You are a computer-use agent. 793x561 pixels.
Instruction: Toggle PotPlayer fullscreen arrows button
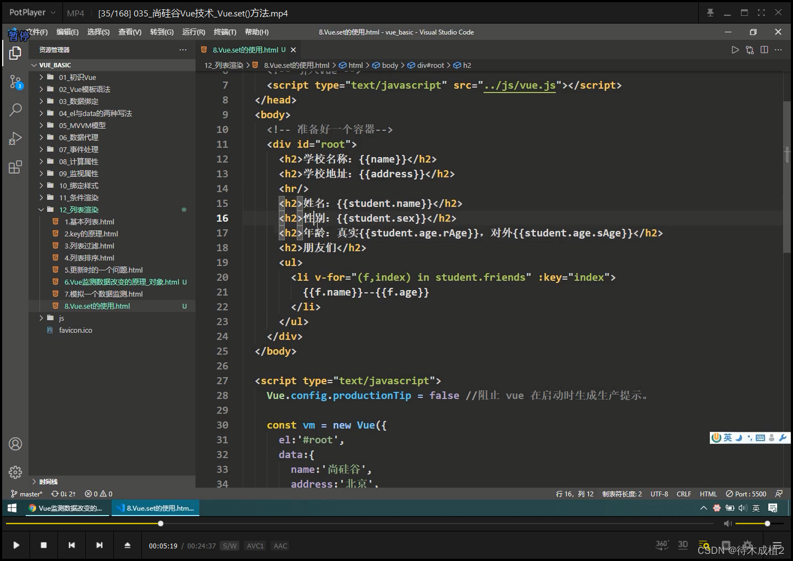click(x=761, y=13)
